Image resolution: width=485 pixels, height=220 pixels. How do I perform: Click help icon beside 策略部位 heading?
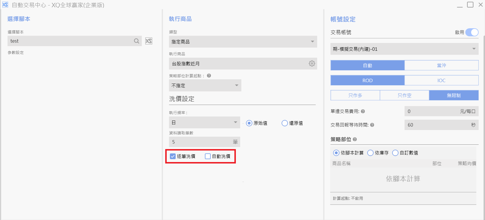click(x=355, y=139)
